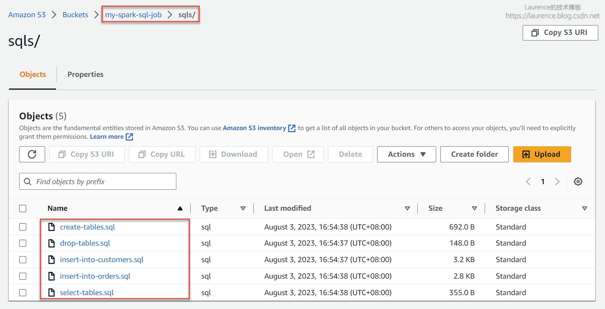
Task: Go to the next page arrow
Action: [x=557, y=181]
